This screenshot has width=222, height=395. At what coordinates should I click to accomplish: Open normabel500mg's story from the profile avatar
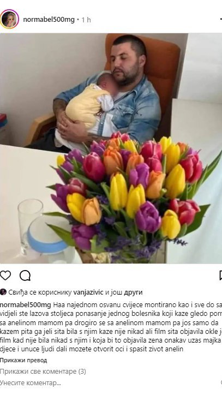tap(9, 20)
